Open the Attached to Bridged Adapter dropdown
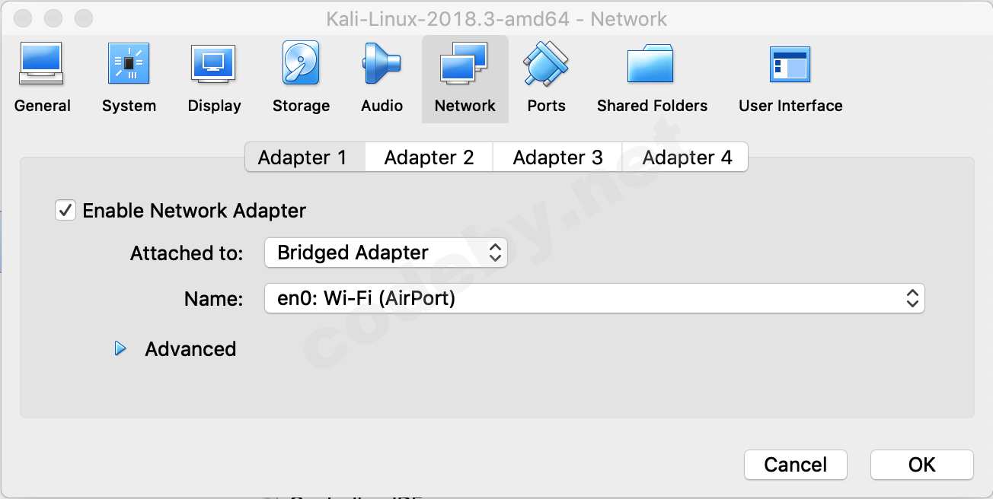This screenshot has width=993, height=499. [385, 253]
